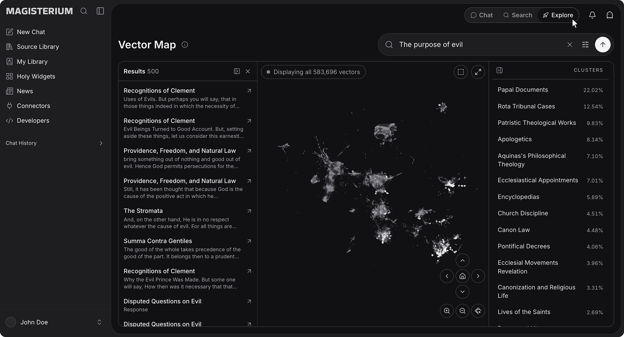Open New Chat from sidebar

(26, 32)
